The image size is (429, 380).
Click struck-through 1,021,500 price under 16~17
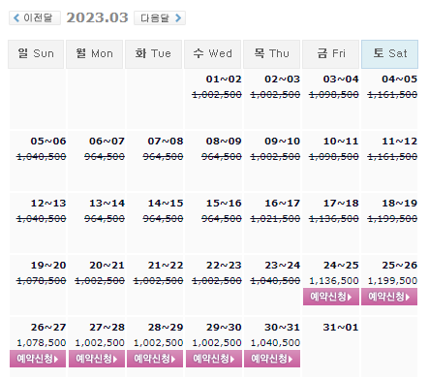point(275,219)
